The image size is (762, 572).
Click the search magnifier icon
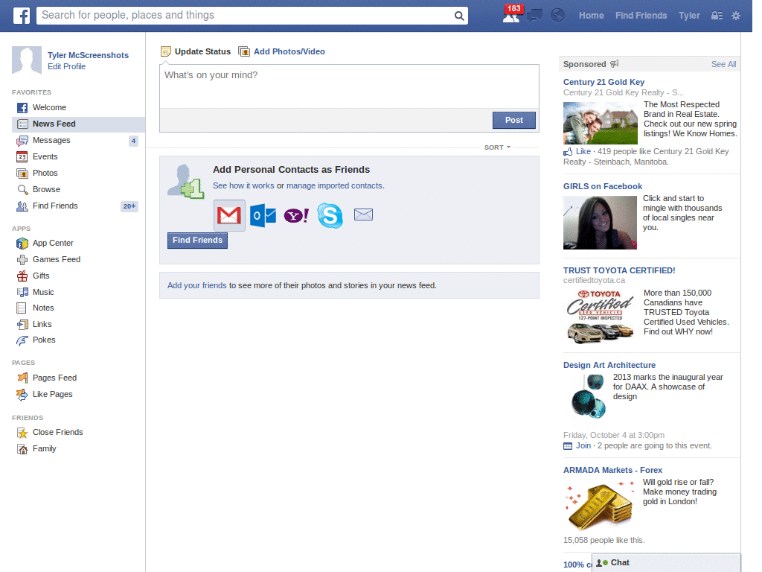(458, 16)
